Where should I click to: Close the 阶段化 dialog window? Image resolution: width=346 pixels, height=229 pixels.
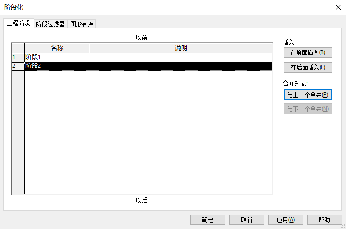pos(338,7)
